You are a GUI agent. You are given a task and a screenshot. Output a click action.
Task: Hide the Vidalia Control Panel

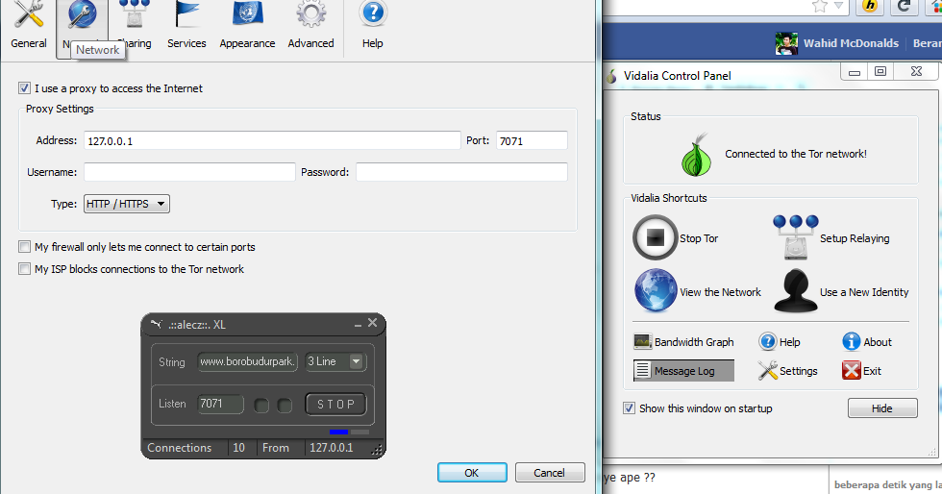[882, 408]
